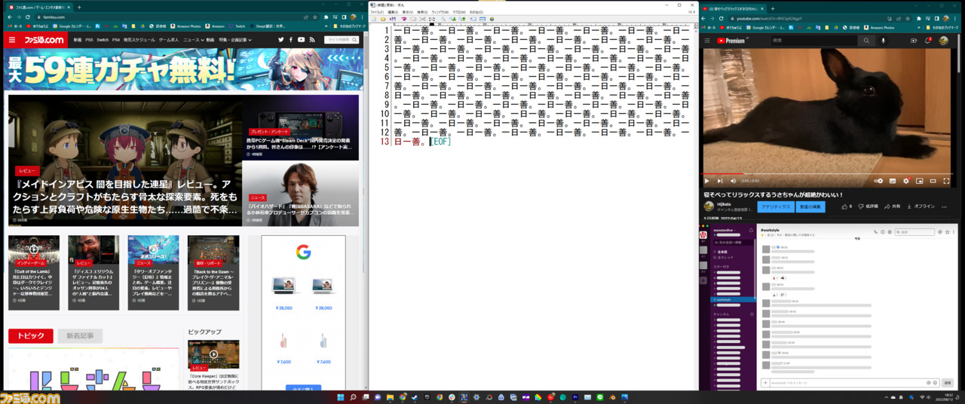
Task: Go back in the Famitsu browser window
Action: pos(8,17)
